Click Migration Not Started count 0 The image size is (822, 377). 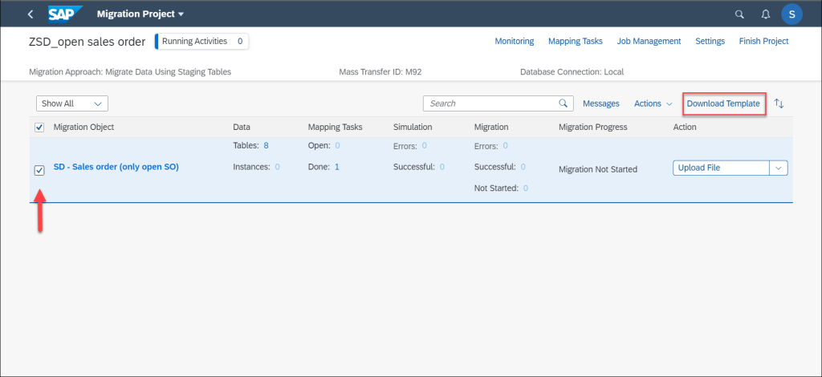point(525,188)
